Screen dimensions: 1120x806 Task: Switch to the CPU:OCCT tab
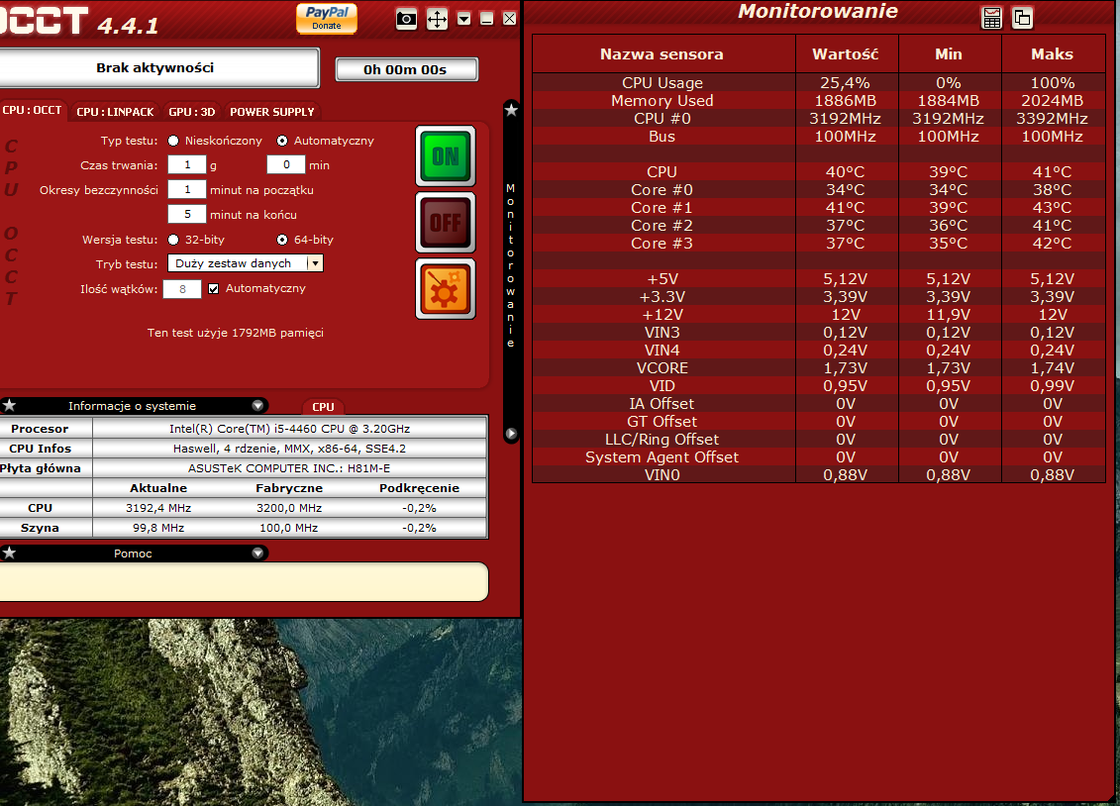click(x=32, y=111)
